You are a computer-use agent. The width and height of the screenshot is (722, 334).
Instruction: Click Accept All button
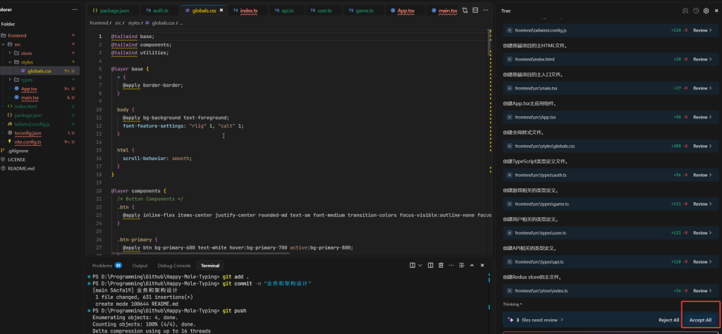(x=700, y=320)
